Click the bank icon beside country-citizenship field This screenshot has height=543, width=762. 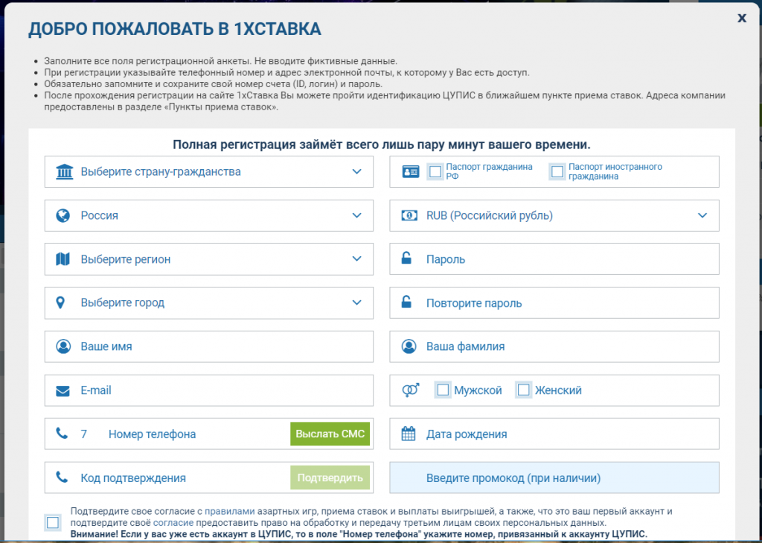tap(65, 171)
